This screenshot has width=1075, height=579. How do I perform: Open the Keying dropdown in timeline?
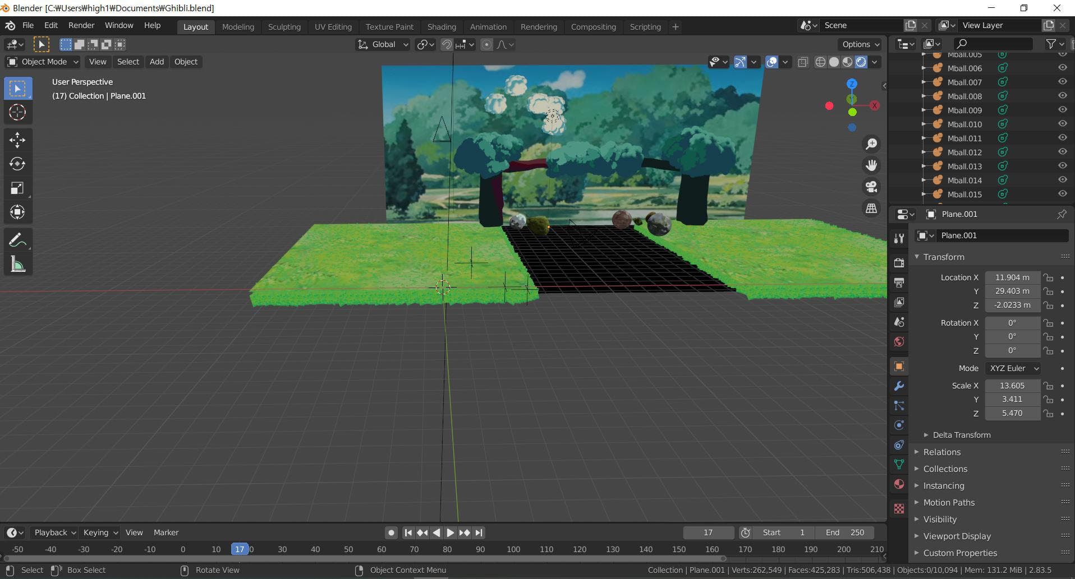tap(100, 532)
